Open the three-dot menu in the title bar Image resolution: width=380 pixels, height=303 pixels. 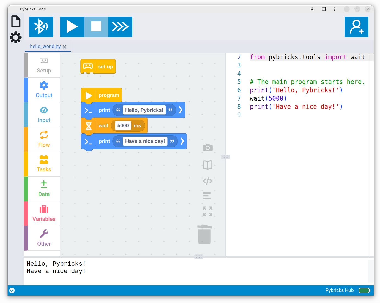pos(335,9)
